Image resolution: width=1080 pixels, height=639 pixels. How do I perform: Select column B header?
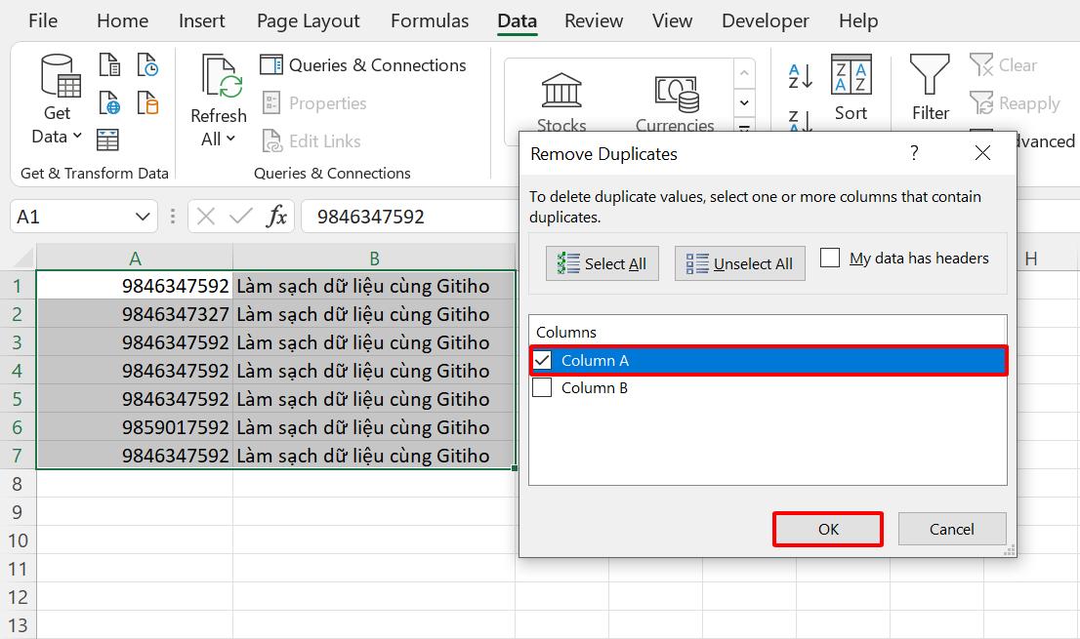click(x=374, y=258)
